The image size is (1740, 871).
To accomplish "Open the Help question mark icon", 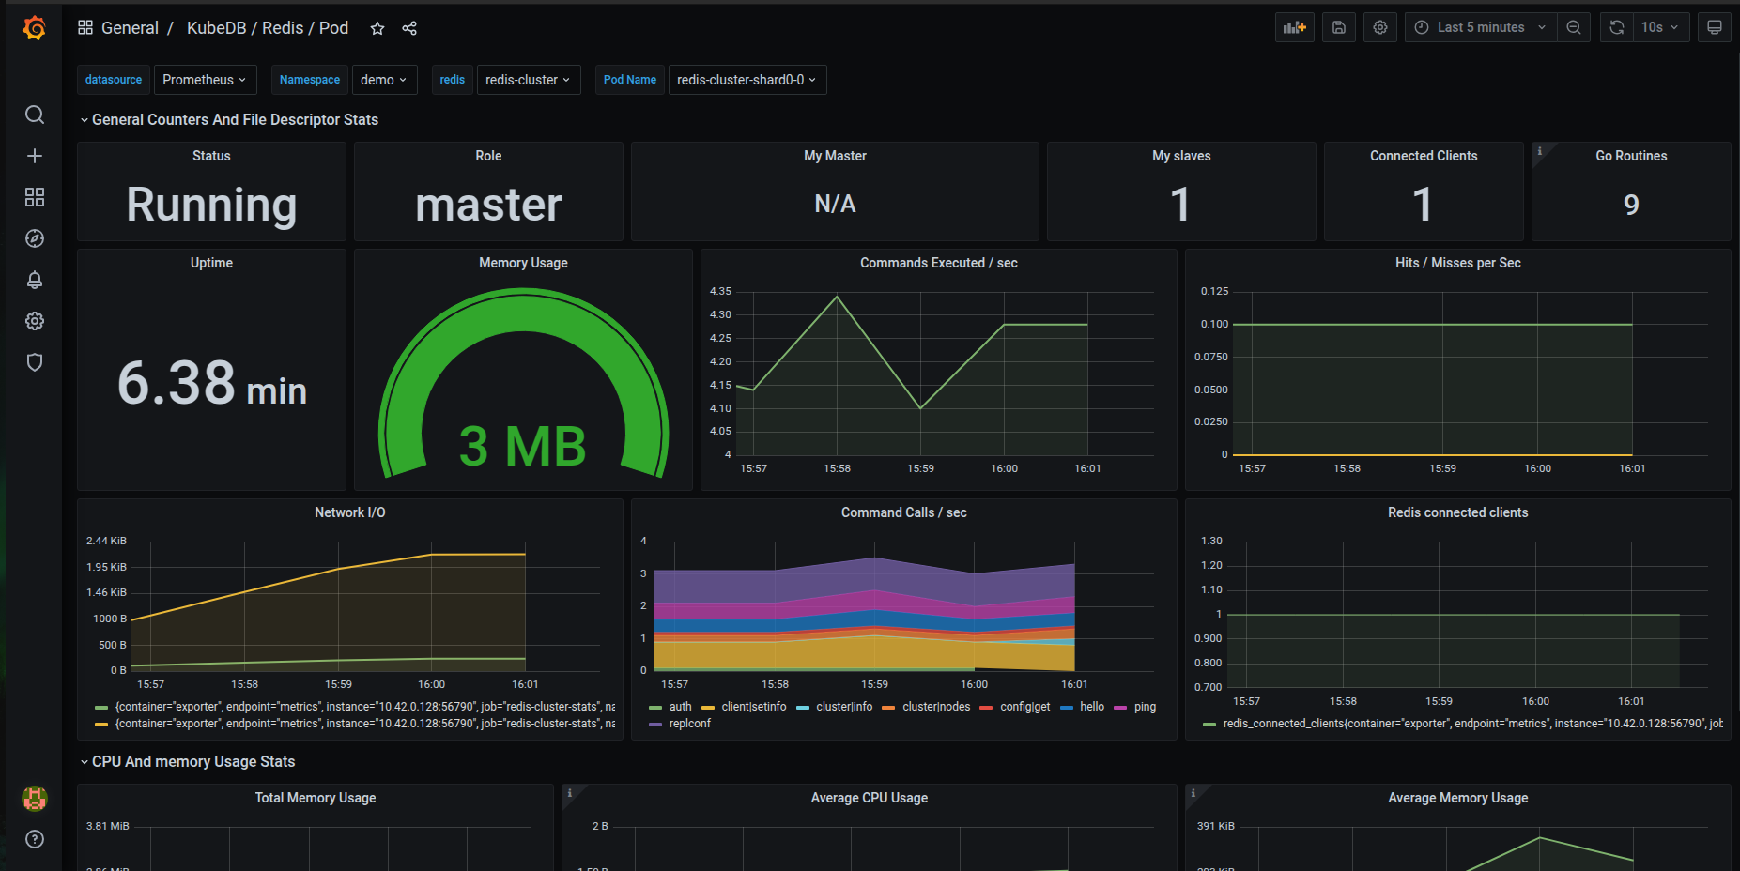I will (35, 839).
